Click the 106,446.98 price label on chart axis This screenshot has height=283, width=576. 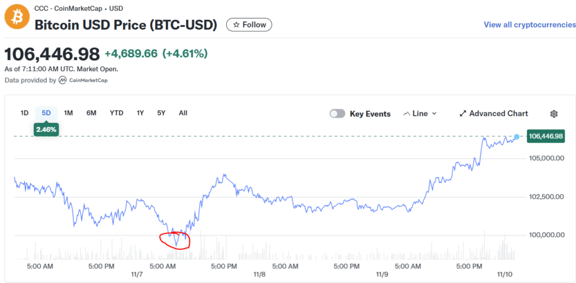[x=545, y=136]
